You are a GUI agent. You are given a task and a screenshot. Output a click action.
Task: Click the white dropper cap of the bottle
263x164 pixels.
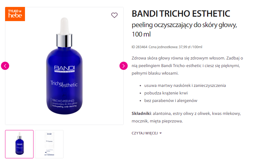pos(64,26)
